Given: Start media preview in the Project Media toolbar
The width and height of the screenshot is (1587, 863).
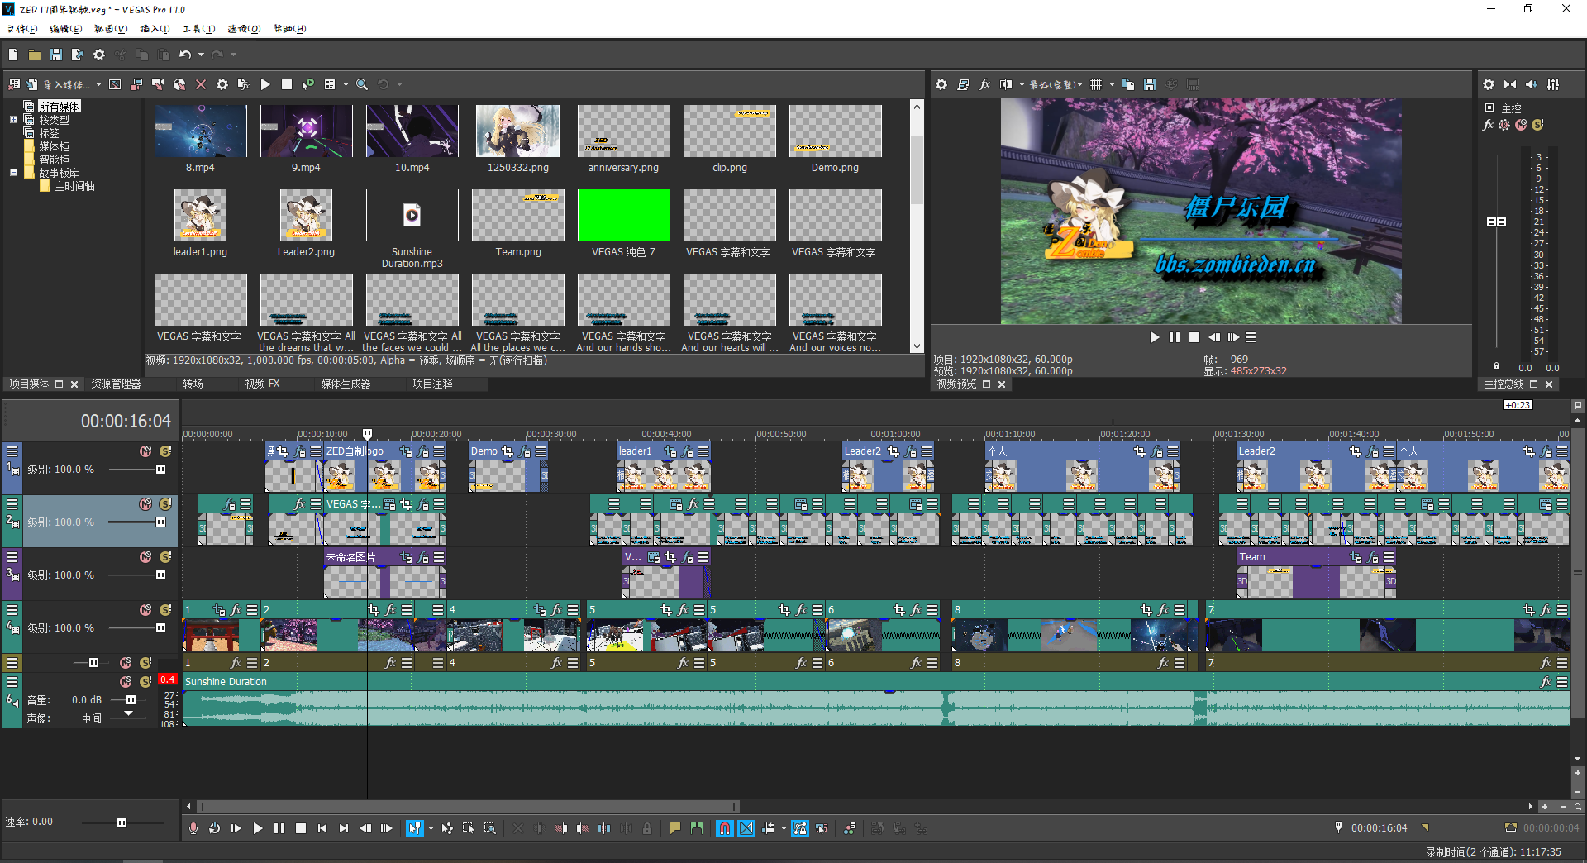Looking at the screenshot, I should coord(265,84).
